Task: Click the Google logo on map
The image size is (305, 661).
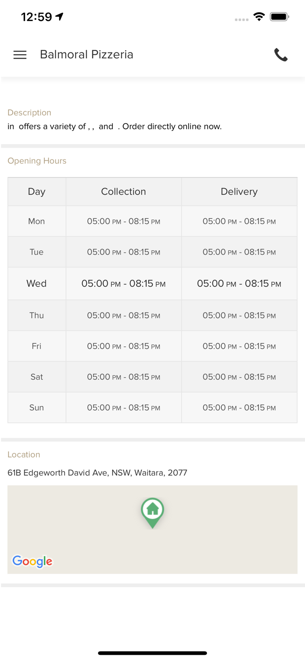Action: point(32,561)
